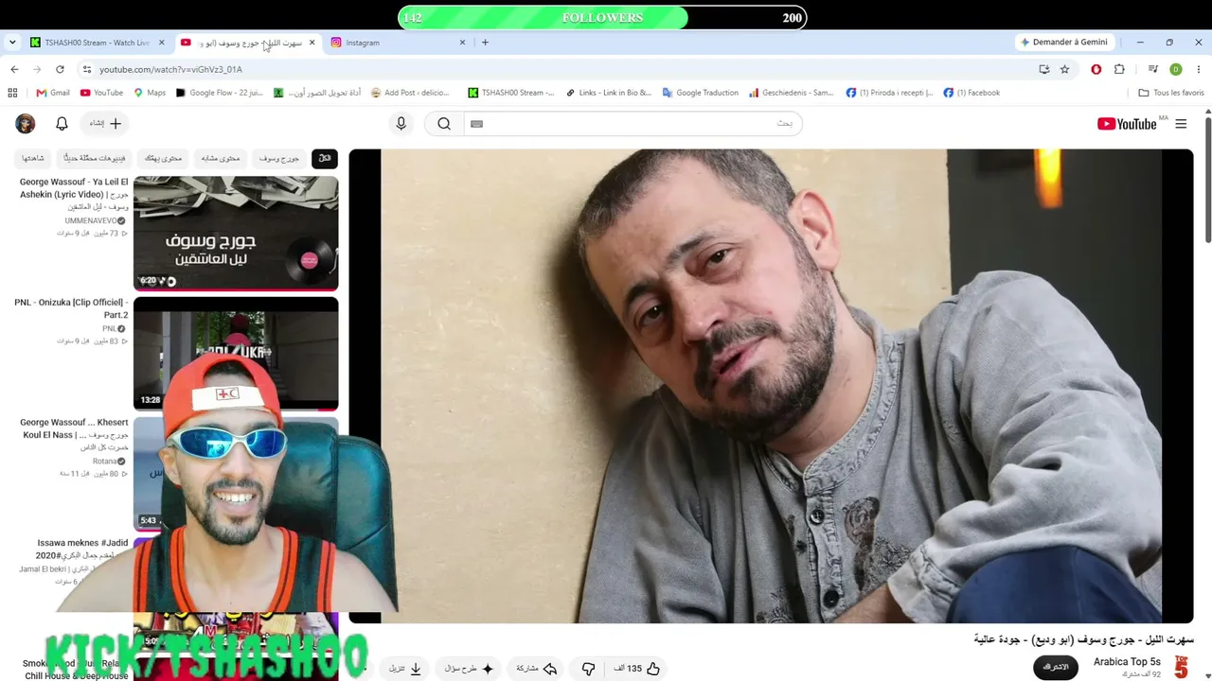Start voice search with the microphone
The height and width of the screenshot is (681, 1212).
[x=401, y=124]
